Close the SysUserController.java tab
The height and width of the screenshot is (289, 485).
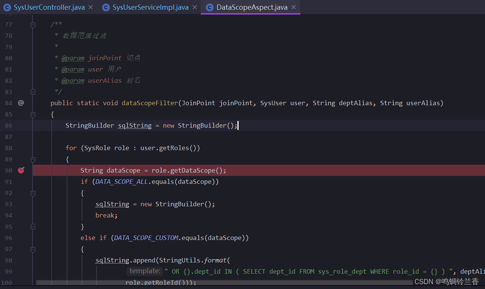tap(91, 7)
